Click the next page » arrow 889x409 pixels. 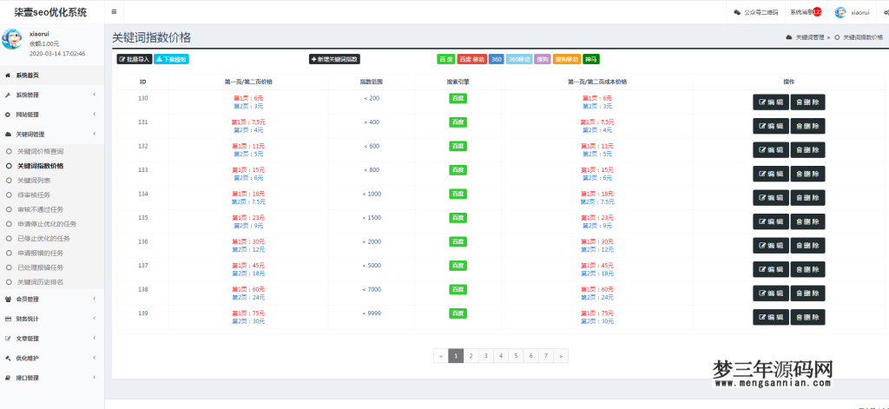[561, 355]
